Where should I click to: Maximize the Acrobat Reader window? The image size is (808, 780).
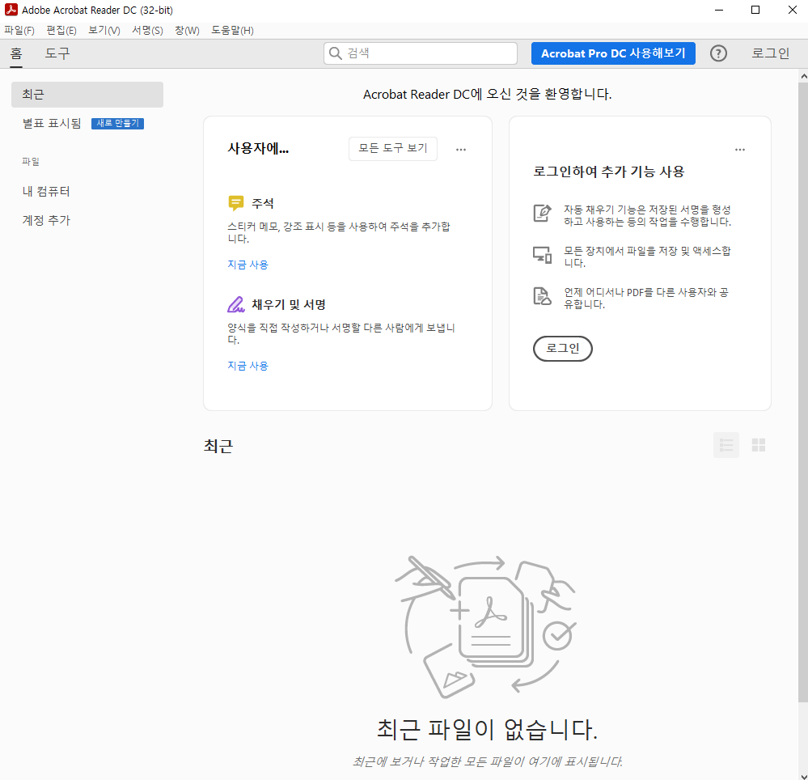(755, 10)
